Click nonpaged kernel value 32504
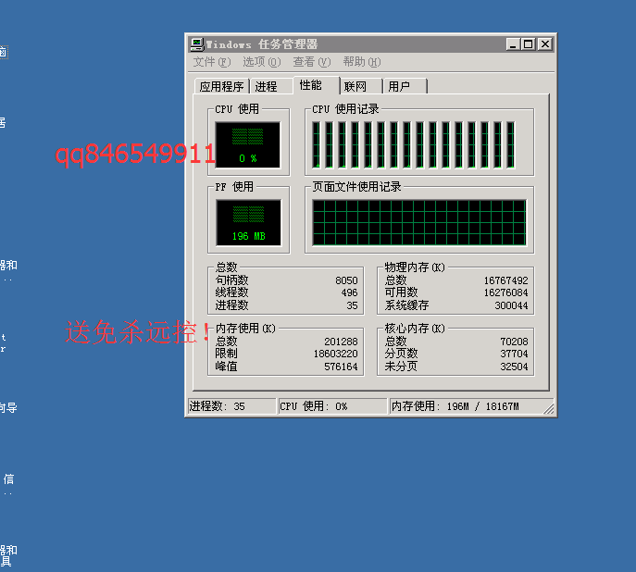This screenshot has height=572, width=636. pyautogui.click(x=514, y=367)
